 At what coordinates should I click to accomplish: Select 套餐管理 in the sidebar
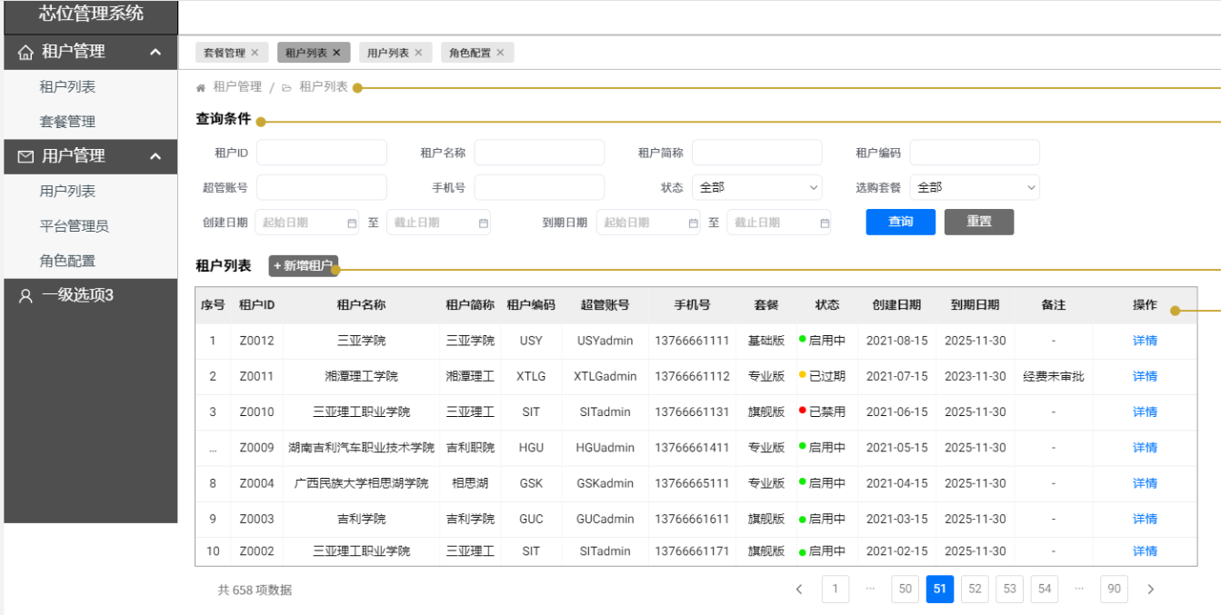[67, 122]
